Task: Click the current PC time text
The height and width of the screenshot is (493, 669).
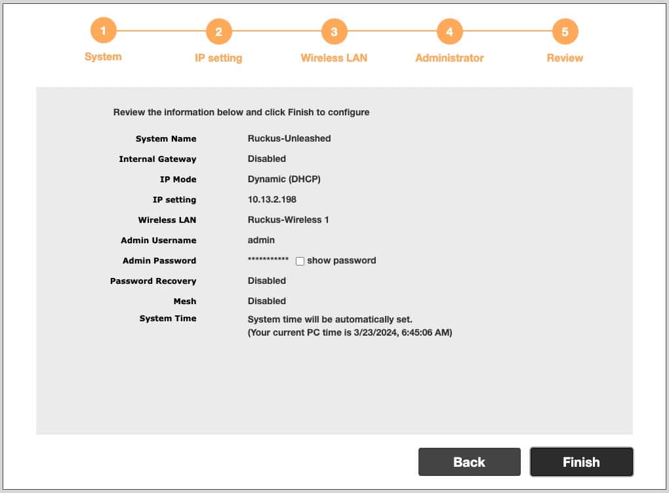Action: click(350, 332)
